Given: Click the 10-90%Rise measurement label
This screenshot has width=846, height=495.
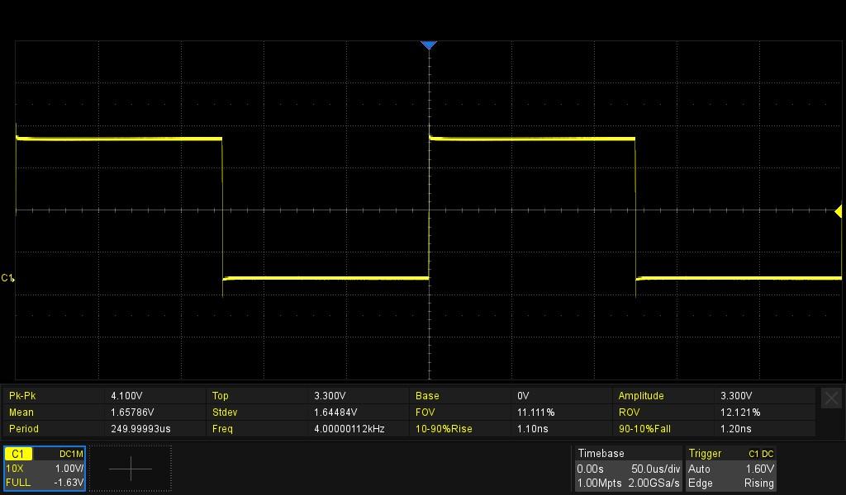Looking at the screenshot, I should coord(444,429).
